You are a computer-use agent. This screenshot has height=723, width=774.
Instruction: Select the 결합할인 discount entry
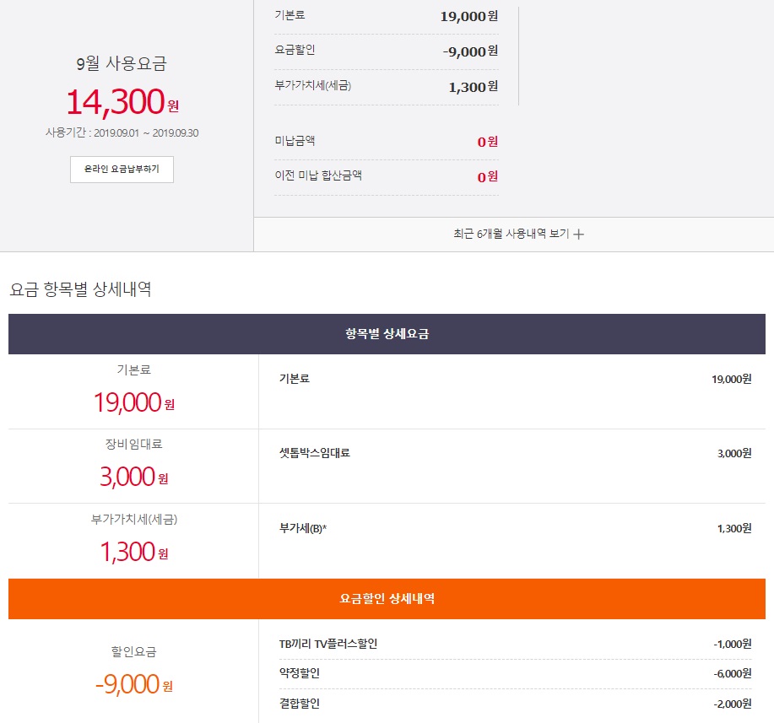click(x=300, y=704)
